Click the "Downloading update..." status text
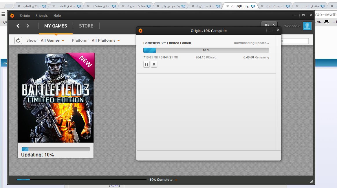This screenshot has height=188, width=337. (x=252, y=43)
